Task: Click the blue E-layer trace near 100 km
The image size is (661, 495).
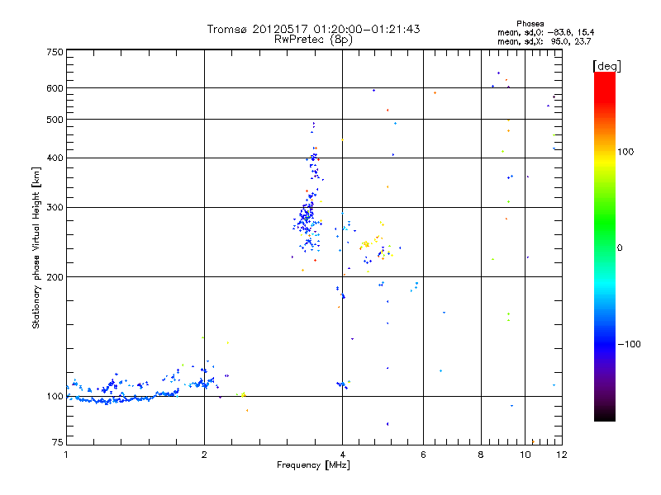Action: click(122, 398)
